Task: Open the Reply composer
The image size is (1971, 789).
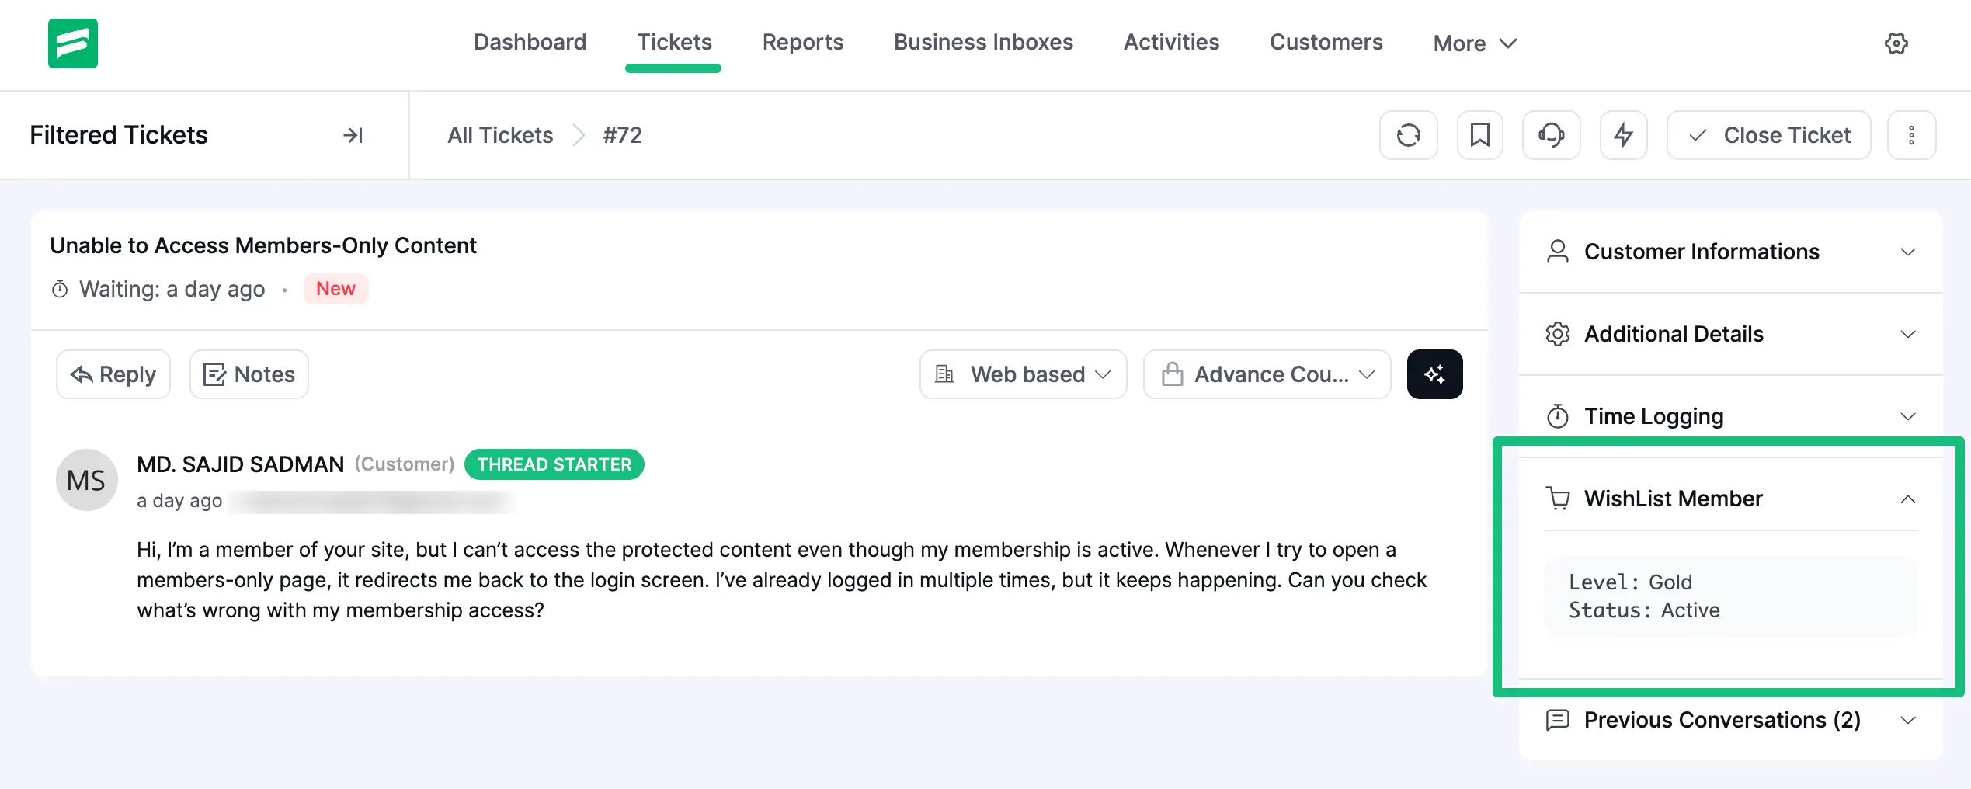Action: point(113,374)
